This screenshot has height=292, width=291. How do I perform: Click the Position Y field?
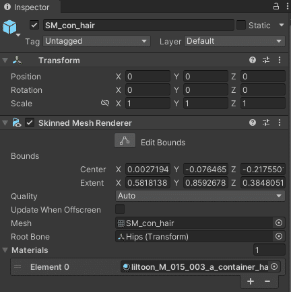[x=205, y=77]
